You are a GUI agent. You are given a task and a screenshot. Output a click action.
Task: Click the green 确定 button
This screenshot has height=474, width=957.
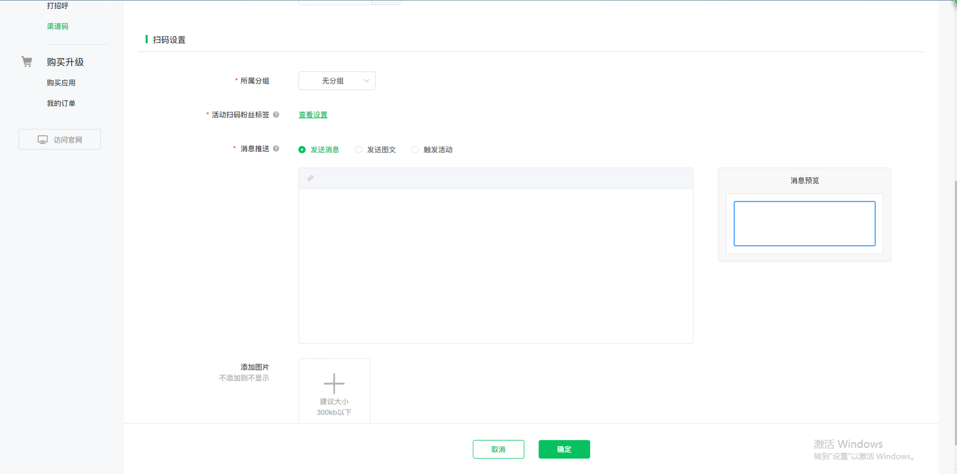tap(564, 449)
